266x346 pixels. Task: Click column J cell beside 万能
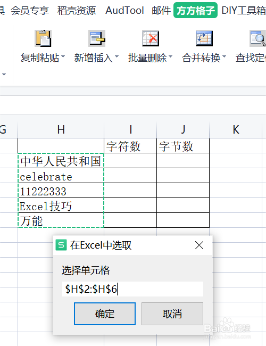coord(183,220)
